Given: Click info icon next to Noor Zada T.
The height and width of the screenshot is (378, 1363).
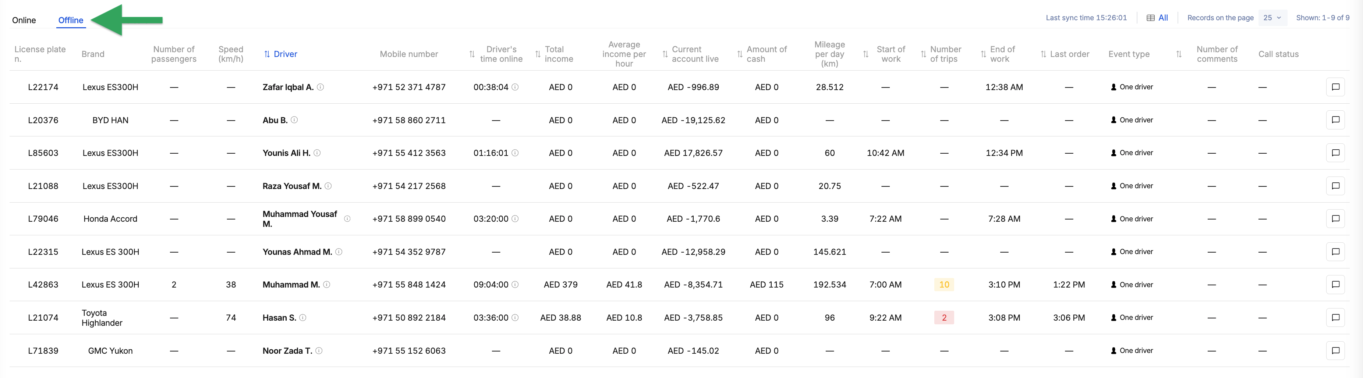Looking at the screenshot, I should click(319, 350).
